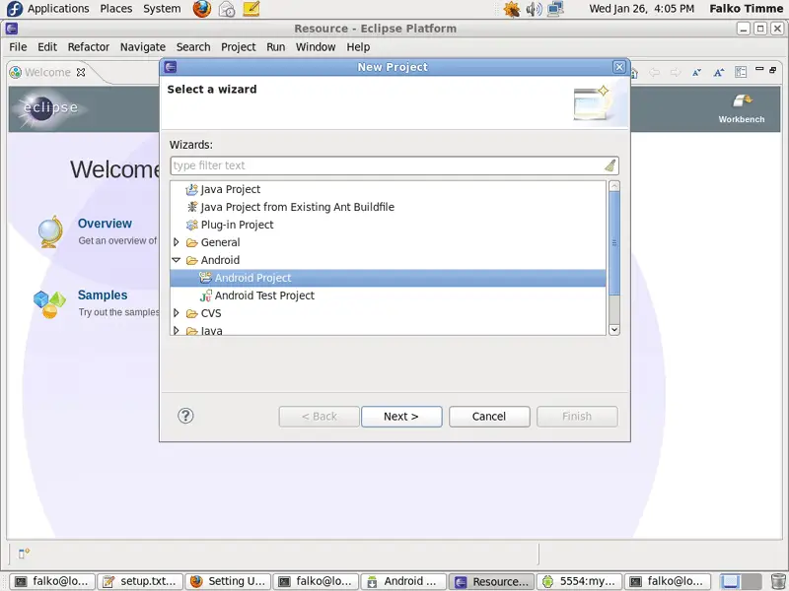Screen dimensions: 789x591
Task: Click the Samples shapes icon on Welcome page
Action: pyautogui.click(x=49, y=304)
